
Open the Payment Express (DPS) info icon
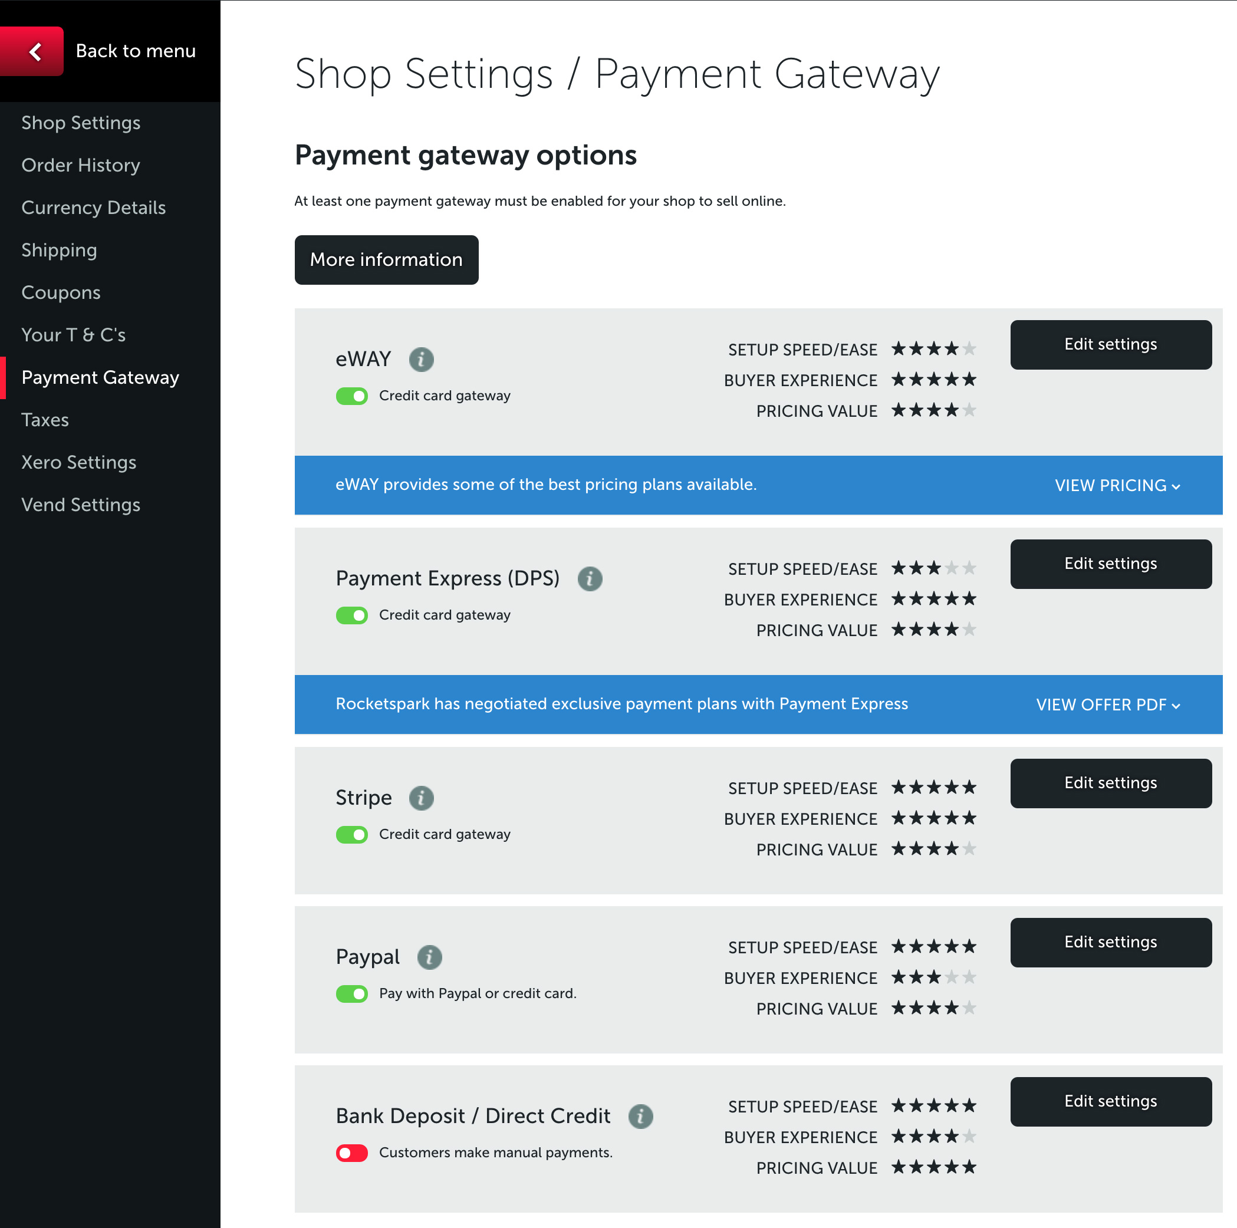(590, 579)
